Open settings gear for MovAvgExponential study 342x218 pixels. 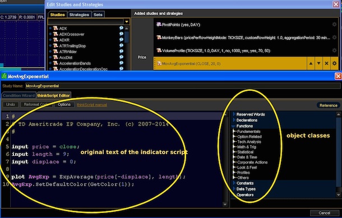click(334, 63)
